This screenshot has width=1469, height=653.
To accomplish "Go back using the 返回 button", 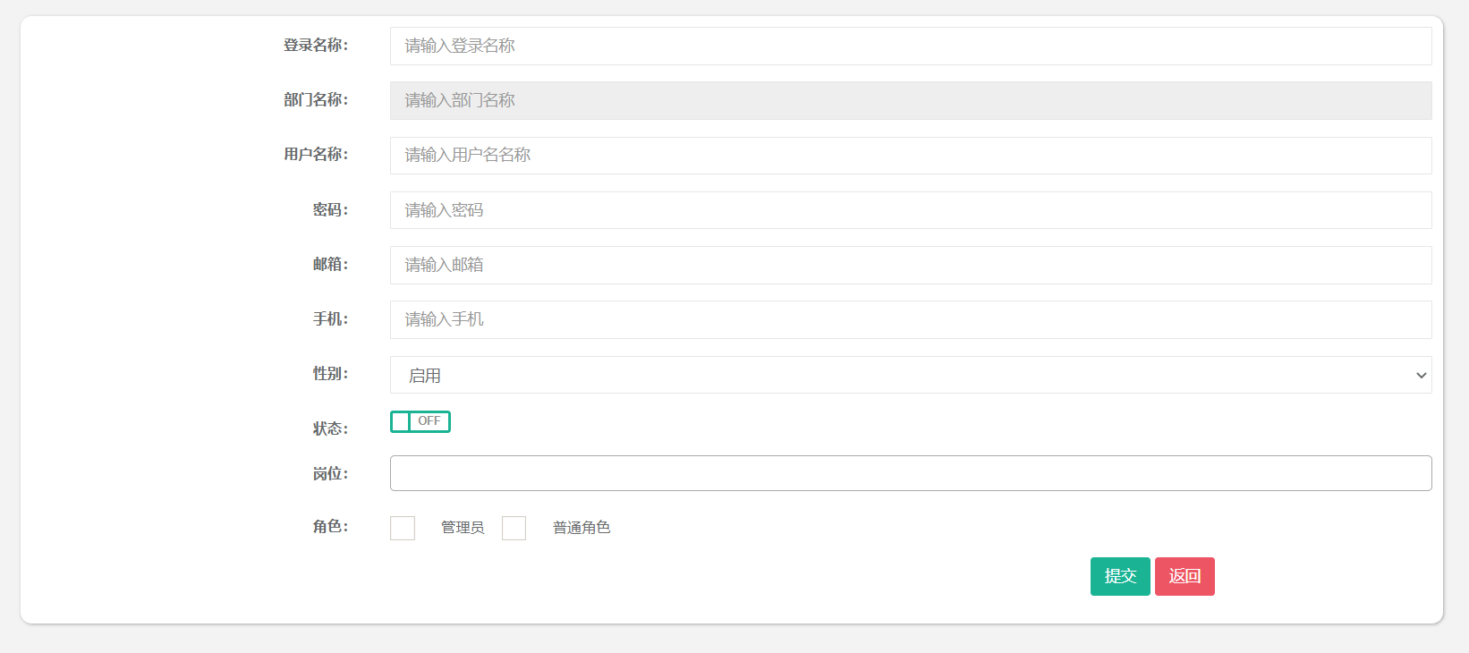I will click(x=1185, y=576).
